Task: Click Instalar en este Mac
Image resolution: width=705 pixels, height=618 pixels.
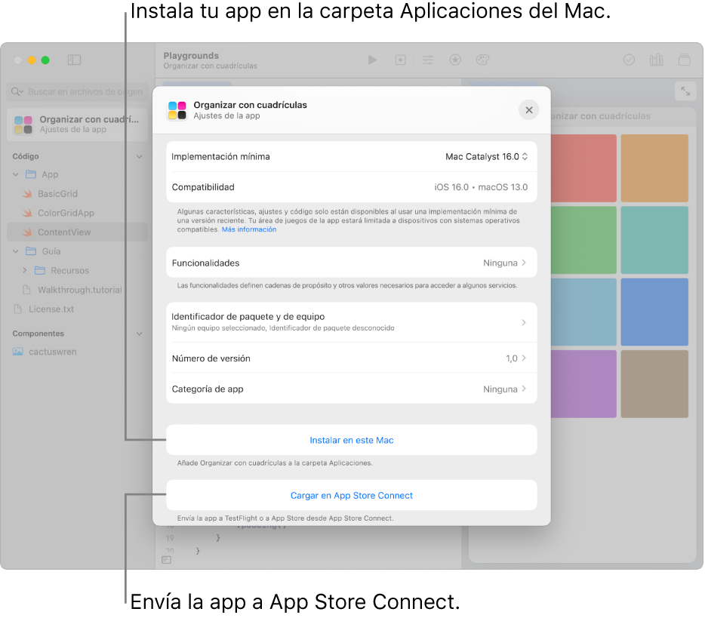Action: click(352, 440)
